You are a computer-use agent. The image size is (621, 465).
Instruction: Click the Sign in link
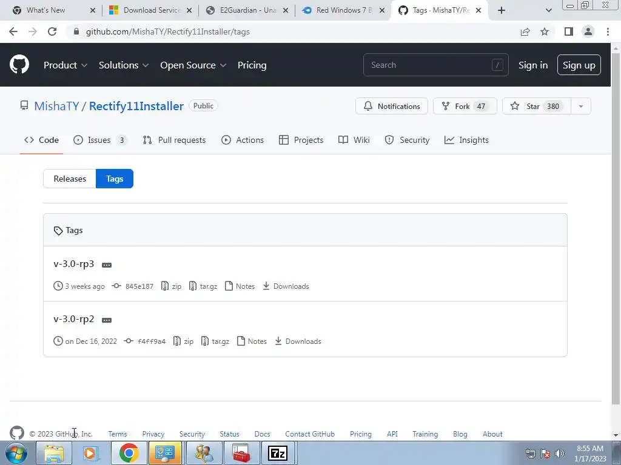tap(533, 65)
